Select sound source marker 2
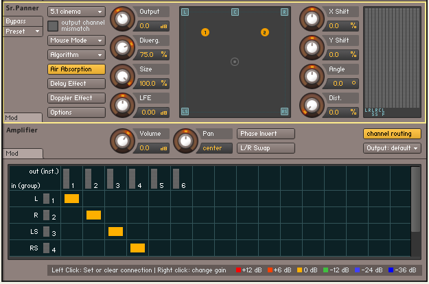Screen dimensions: 429x284 [264, 32]
